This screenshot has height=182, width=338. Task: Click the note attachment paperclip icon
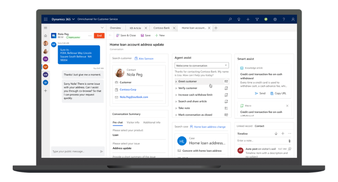pos(289,141)
